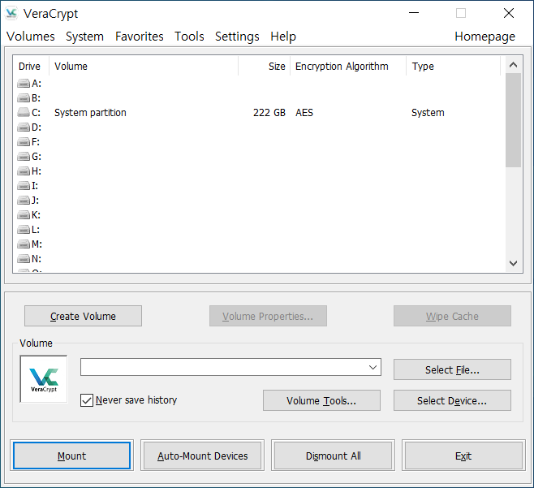
Task: Click the drive list scrollbar thumb
Action: [513, 120]
